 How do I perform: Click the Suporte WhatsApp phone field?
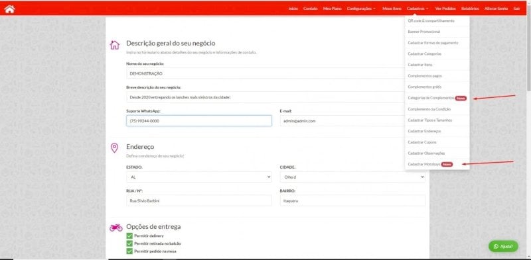coord(198,121)
